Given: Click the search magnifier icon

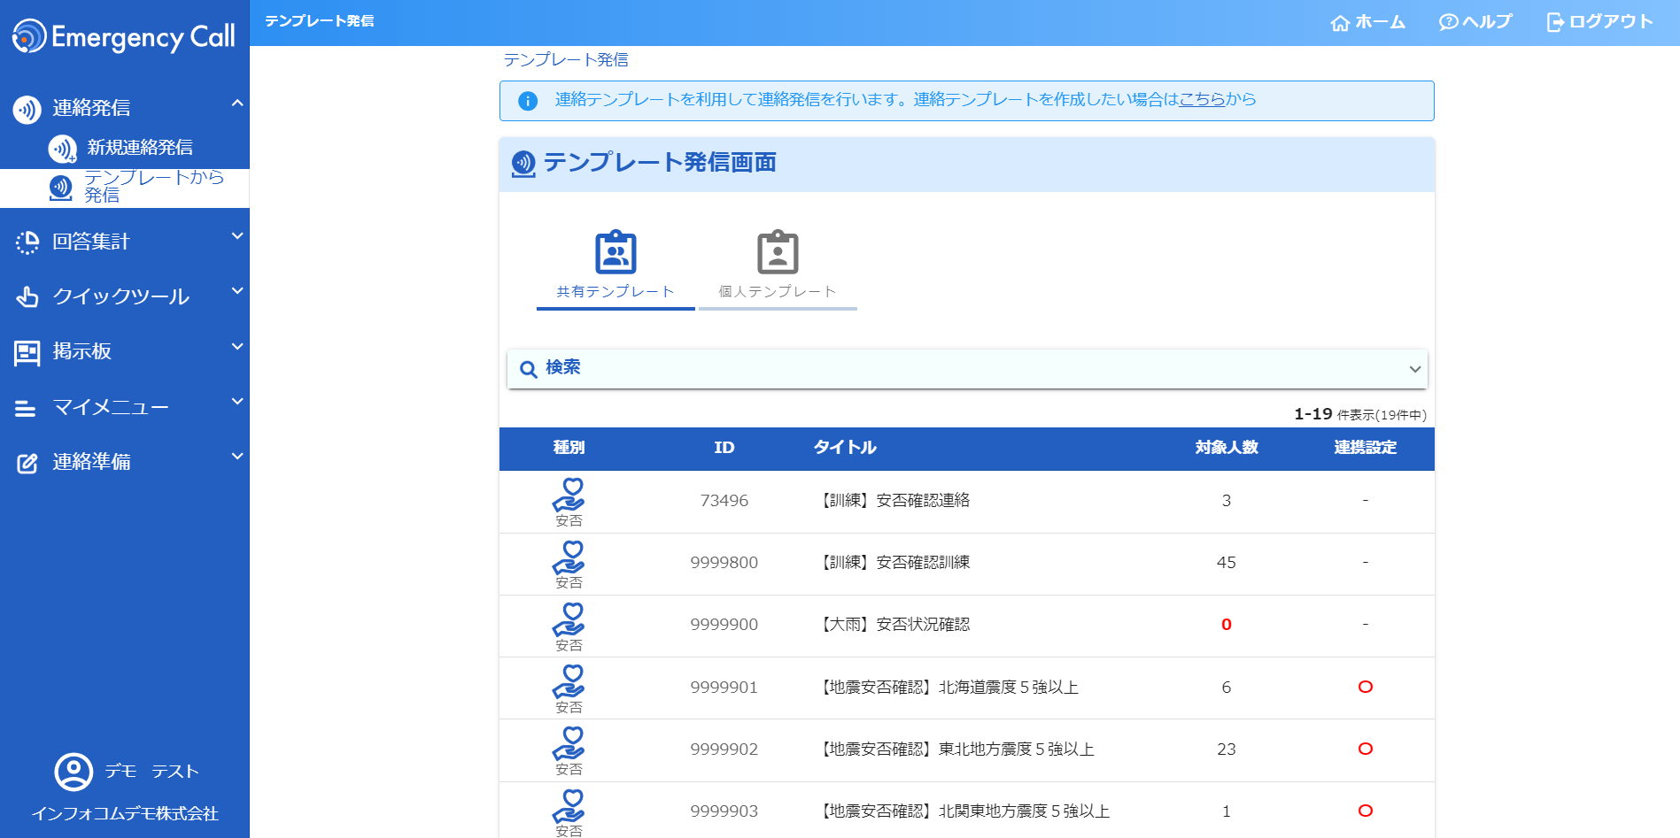Looking at the screenshot, I should click(529, 369).
